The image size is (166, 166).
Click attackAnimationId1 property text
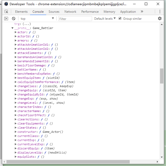pos(33,45)
